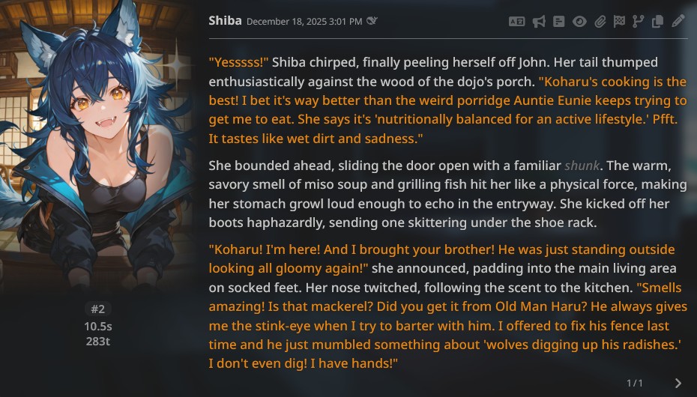Click the 10.5s generation time label
Viewport: 697px width, 397px height.
tap(97, 327)
